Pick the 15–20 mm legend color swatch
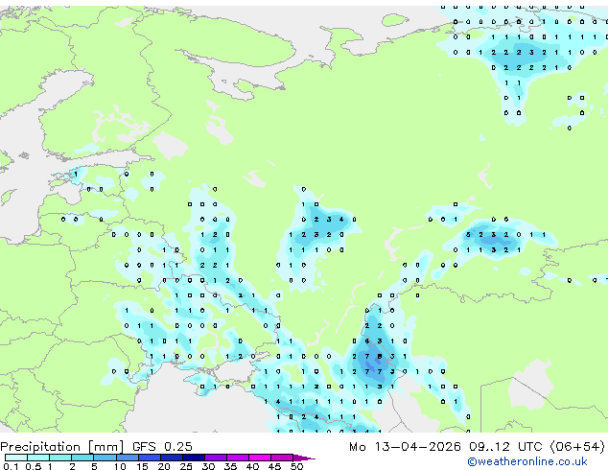608x470 pixels. click(150, 458)
